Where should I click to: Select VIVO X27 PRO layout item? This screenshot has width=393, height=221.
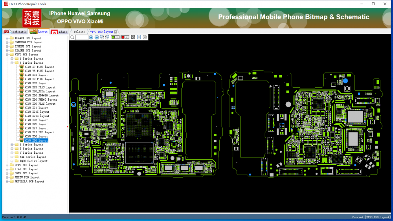39,133
